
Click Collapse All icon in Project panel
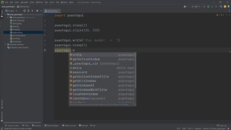(32, 11)
